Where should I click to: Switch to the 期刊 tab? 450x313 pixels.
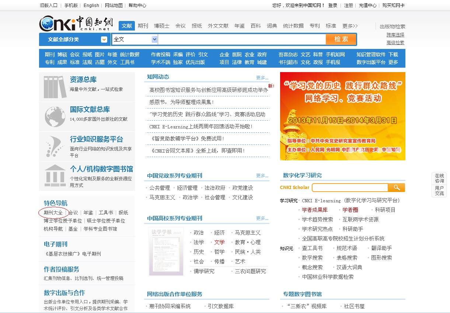pyautogui.click(x=143, y=26)
